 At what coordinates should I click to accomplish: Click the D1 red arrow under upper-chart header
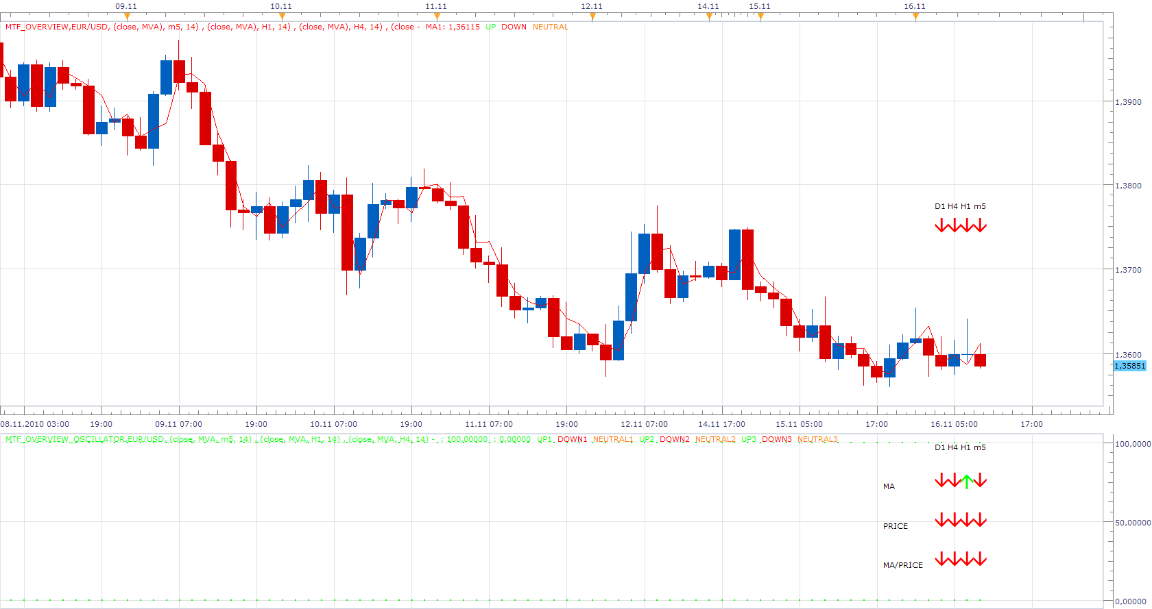(x=941, y=225)
